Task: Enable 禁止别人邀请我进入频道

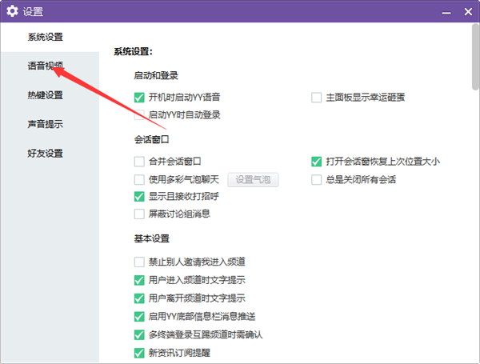Action: coord(139,262)
